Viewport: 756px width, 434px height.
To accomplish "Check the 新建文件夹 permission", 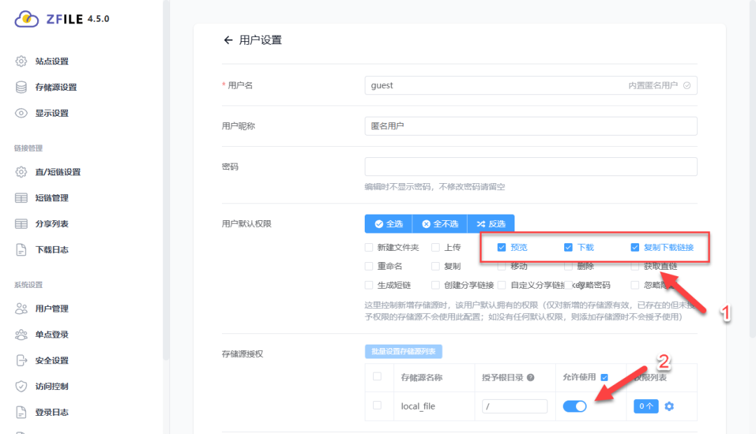I will point(368,247).
